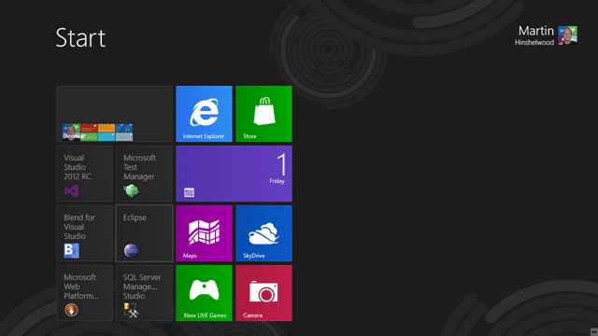The width and height of the screenshot is (598, 336).
Task: Open the SkyDrive tile
Action: point(263,233)
